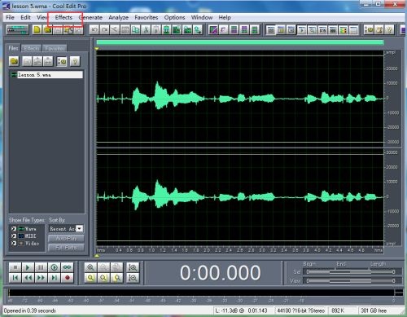
Task: Start recording with the red Record button
Action: 68,278
